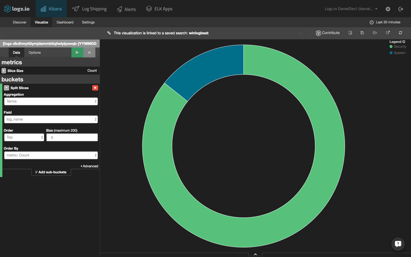Collapse the Split Slices bucket section
Screen dimensions: 411x257
[6, 88]
